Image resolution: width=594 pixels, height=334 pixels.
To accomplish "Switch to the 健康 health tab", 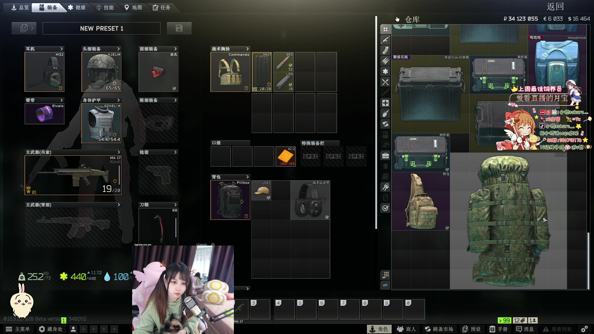I will tap(77, 7).
